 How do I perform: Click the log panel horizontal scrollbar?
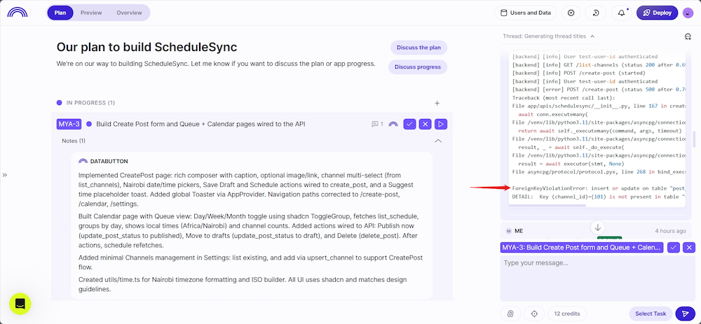point(547,206)
